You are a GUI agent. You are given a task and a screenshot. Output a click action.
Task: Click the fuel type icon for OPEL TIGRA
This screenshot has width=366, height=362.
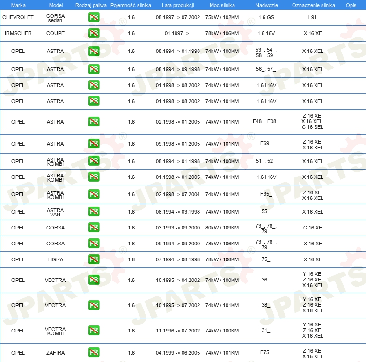click(94, 259)
